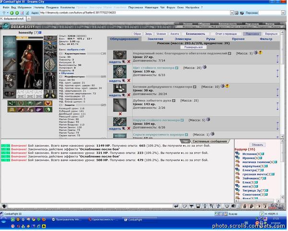
Task: Click the browser address URL field
Action: (134, 13)
